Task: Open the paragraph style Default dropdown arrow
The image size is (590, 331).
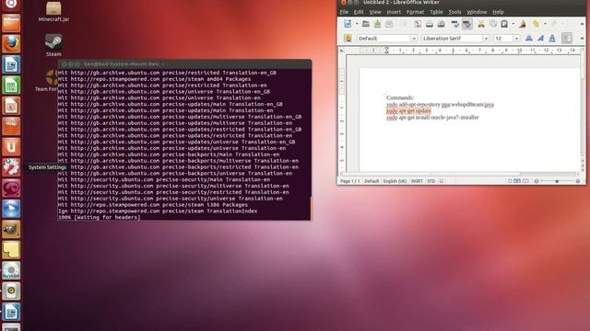Action: (x=414, y=39)
